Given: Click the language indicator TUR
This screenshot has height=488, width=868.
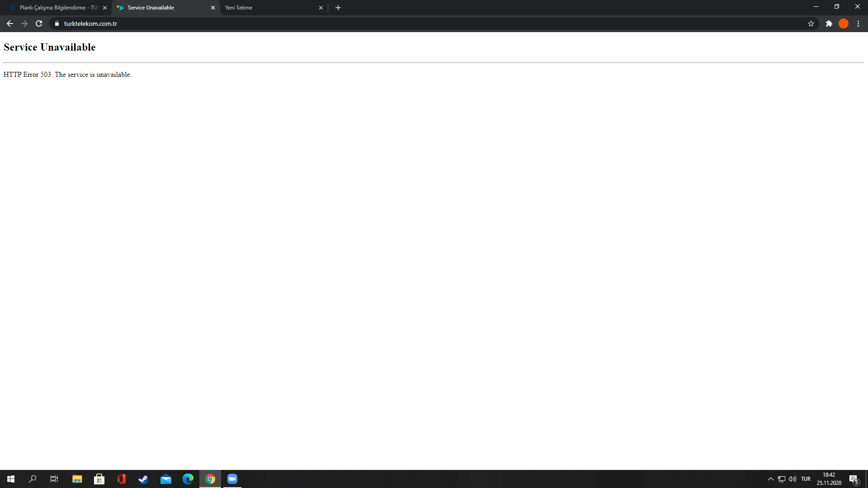Looking at the screenshot, I should pyautogui.click(x=806, y=479).
